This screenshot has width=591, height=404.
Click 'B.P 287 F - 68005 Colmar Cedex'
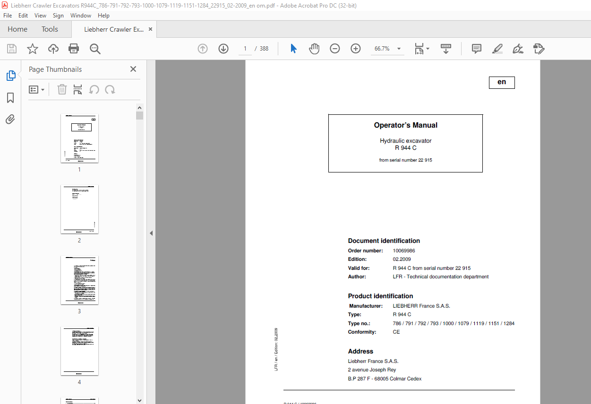[x=385, y=379]
